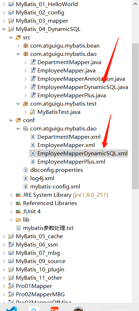This screenshot has width=139, height=311.
Task: Select the MyBatis_10_plugin project
Action: tap(40, 270)
